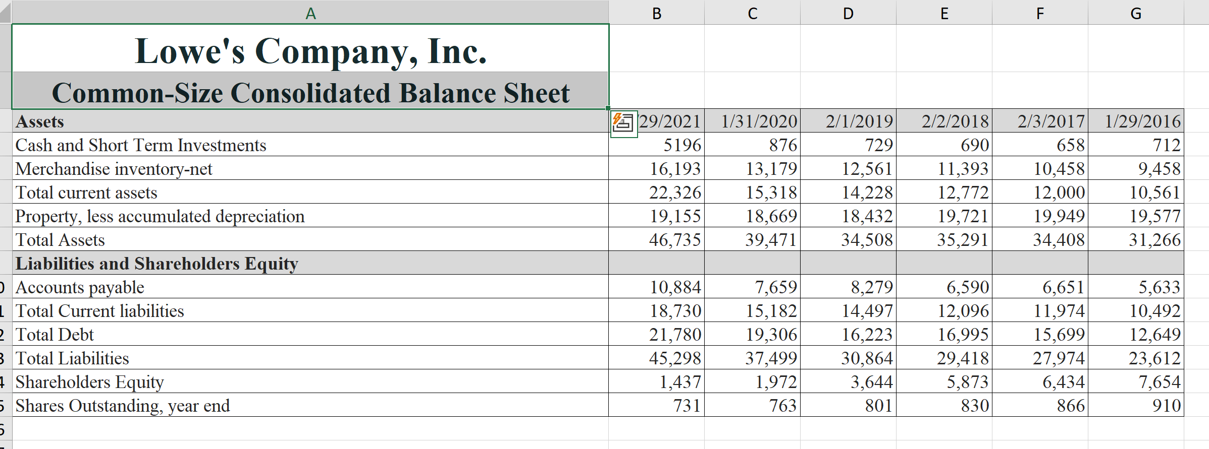Screen dimensions: 1209x449
Task: Select accounts payable 8,279 cell
Action: (849, 287)
